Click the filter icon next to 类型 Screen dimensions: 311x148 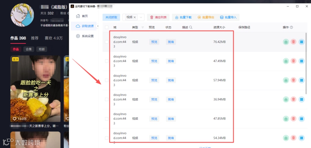(x=143, y=27)
